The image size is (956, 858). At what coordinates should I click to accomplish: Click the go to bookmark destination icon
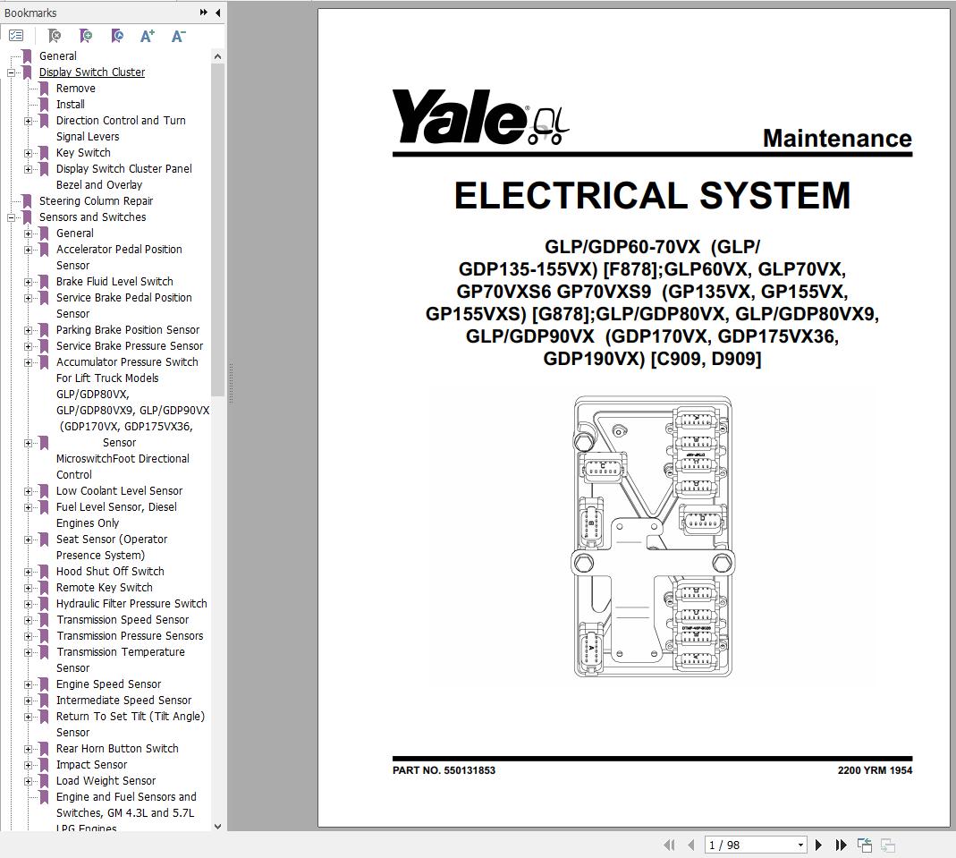117,36
